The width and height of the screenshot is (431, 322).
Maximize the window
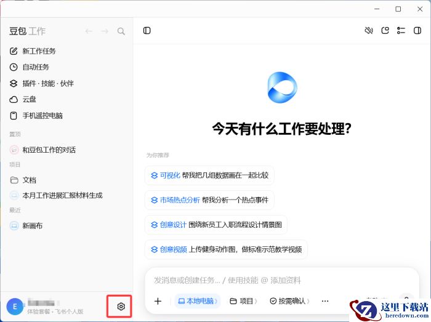pos(398,9)
